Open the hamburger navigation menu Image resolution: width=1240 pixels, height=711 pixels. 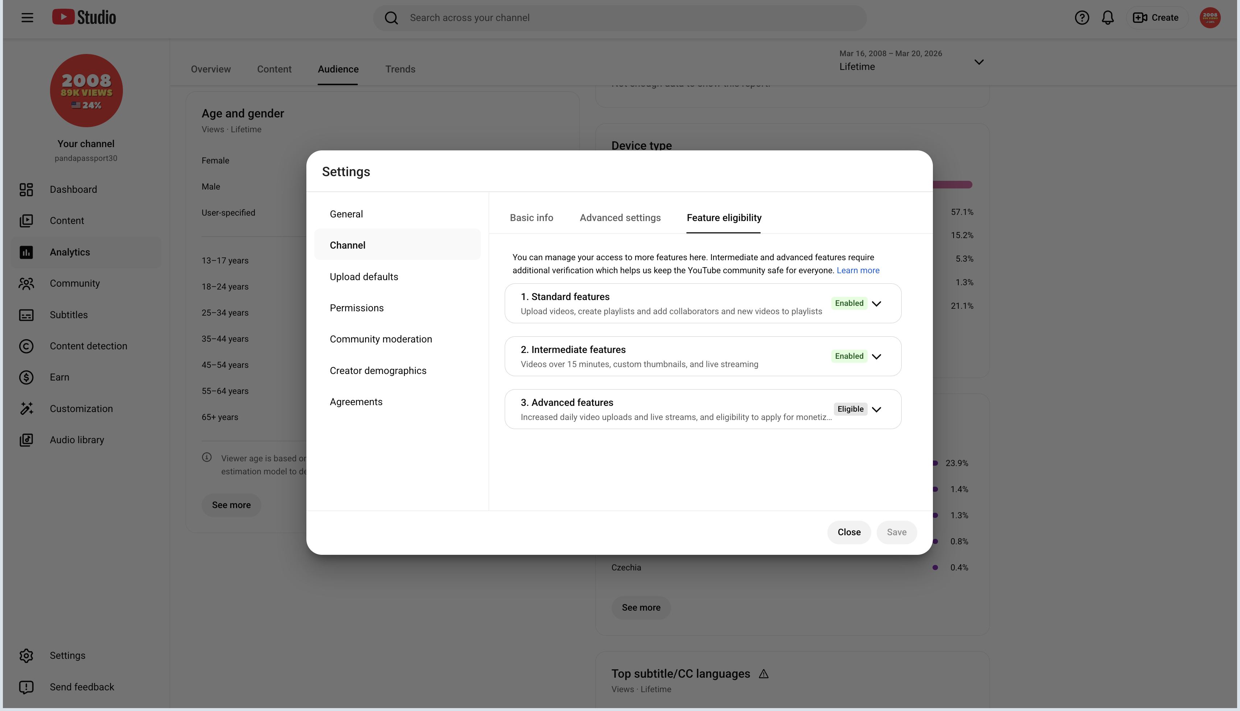pos(27,18)
